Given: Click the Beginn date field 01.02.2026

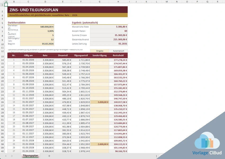Looking at the screenshot, I should coord(37,44).
